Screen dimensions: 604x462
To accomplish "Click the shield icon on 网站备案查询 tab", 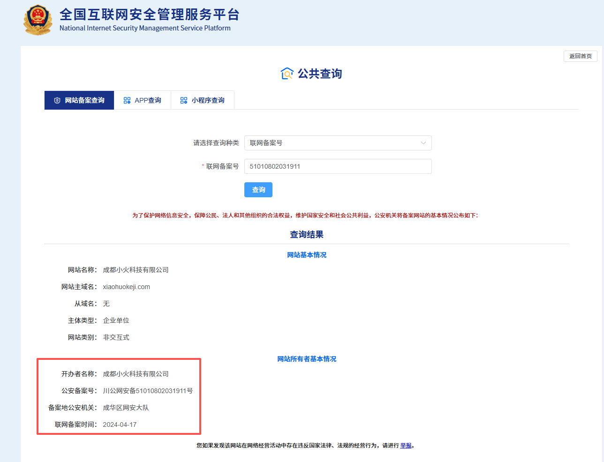I will [x=57, y=100].
